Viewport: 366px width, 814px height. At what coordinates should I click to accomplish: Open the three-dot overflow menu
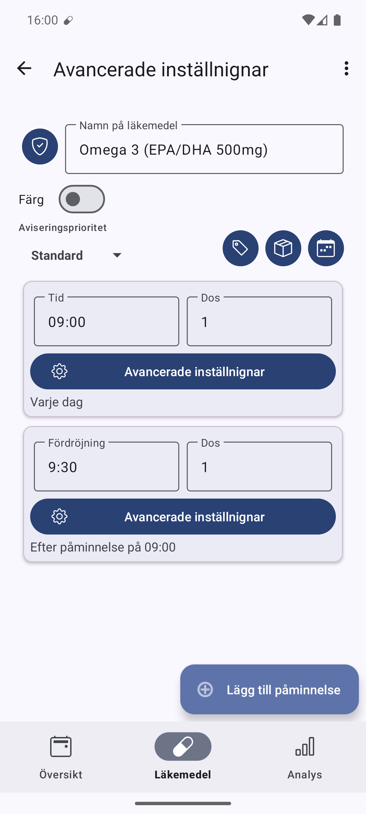(x=346, y=69)
